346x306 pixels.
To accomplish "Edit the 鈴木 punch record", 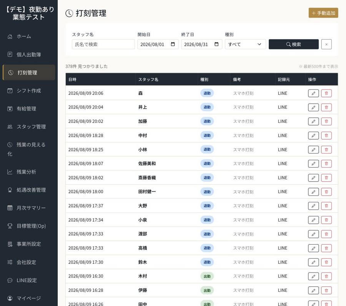I will click(313, 262).
